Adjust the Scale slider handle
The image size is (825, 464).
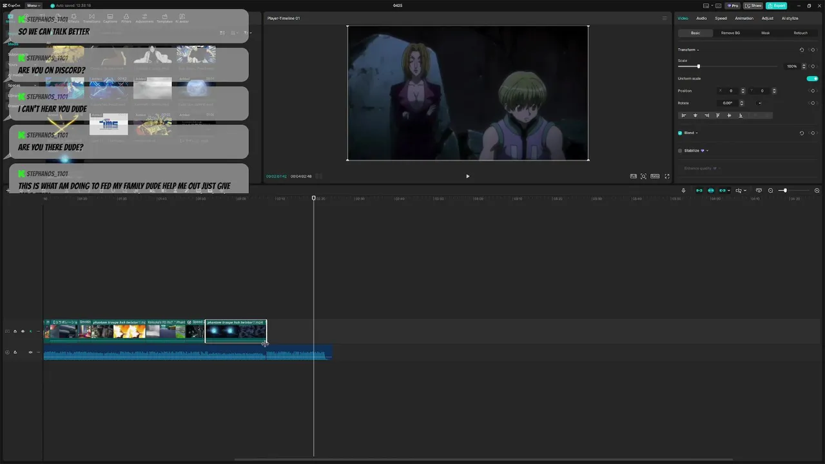pyautogui.click(x=698, y=66)
